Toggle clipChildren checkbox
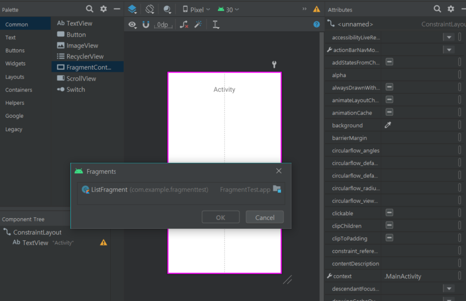This screenshot has height=301, width=466. click(389, 225)
